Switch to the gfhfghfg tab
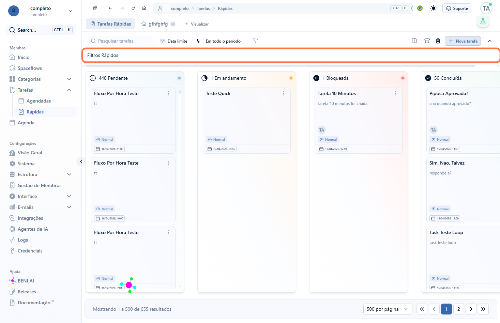The width and height of the screenshot is (500, 323). pyautogui.click(x=158, y=24)
